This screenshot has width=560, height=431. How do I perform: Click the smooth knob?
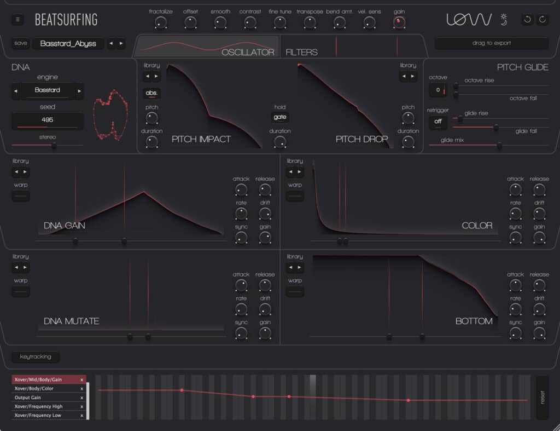[x=220, y=22]
